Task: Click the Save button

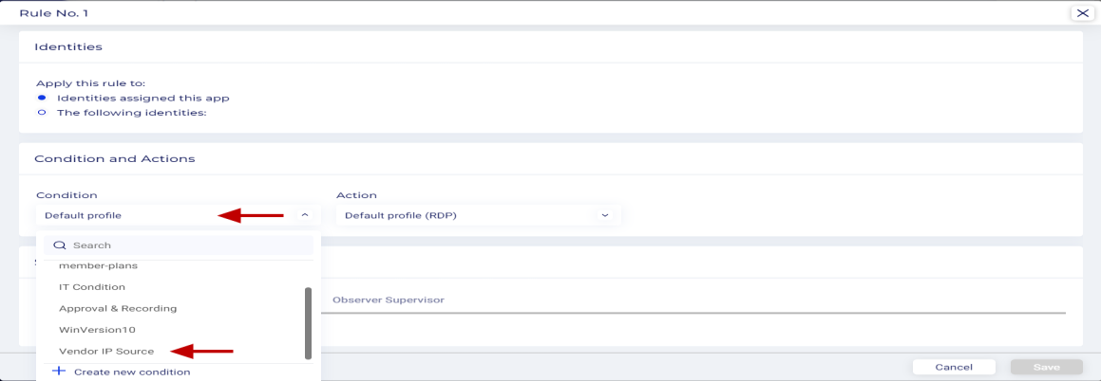Action: pyautogui.click(x=1046, y=367)
